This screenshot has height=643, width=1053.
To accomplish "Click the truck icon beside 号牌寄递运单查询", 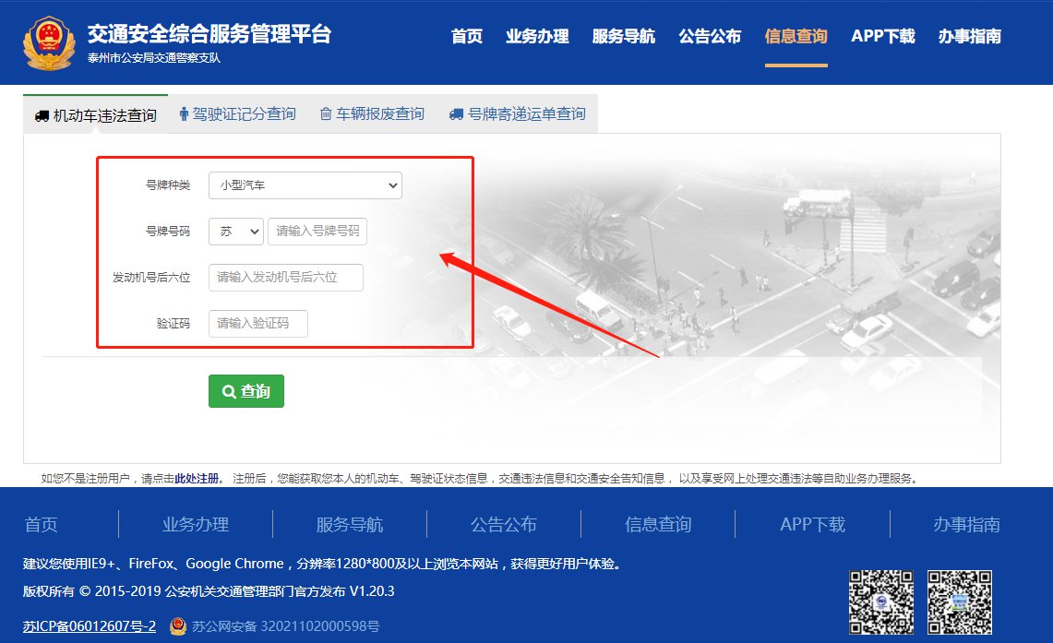I will coord(456,114).
